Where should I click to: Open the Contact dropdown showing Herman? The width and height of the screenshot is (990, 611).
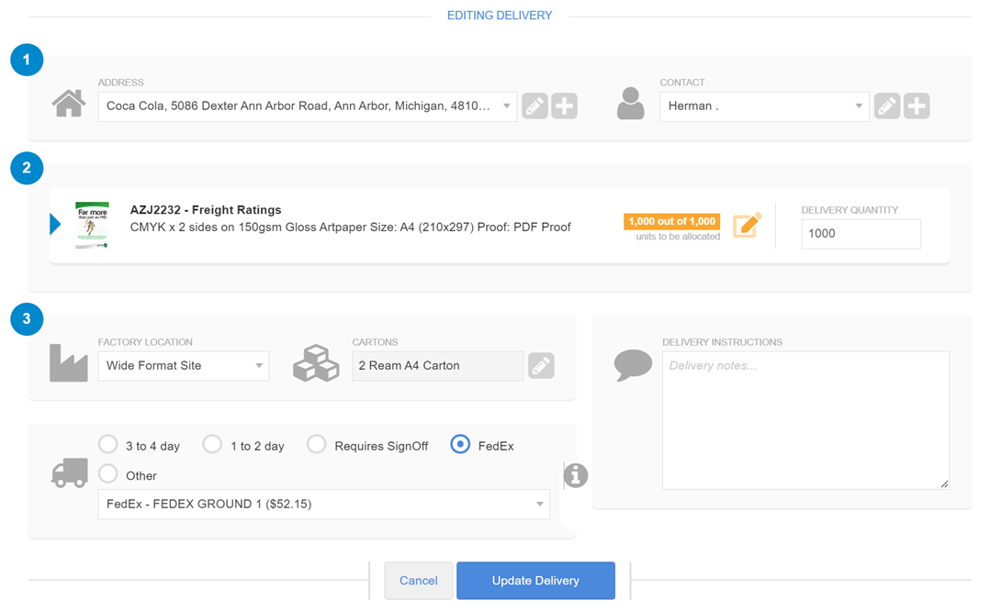click(x=765, y=106)
